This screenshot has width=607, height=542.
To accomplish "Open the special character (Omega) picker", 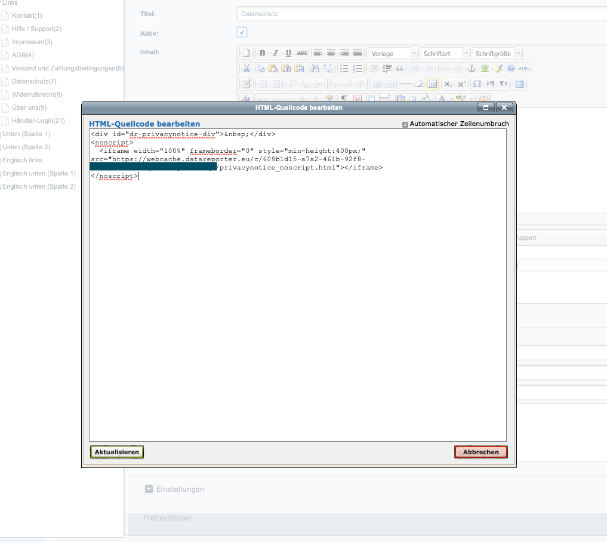I will (x=477, y=84).
